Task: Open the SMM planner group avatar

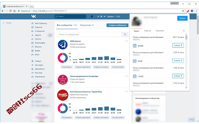Action: 63,45
